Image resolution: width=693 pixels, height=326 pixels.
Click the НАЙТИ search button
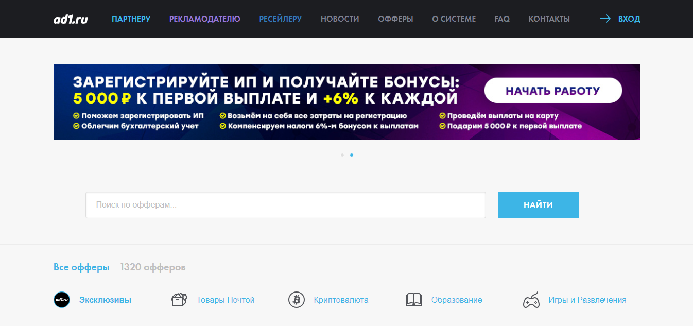pos(539,205)
